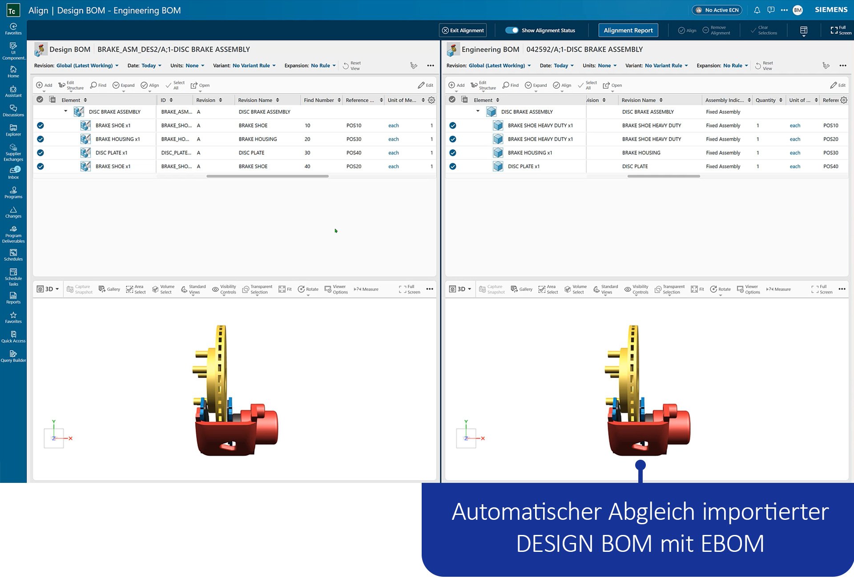
Task: Click the Measure tool in right 3D viewer
Action: pos(778,289)
